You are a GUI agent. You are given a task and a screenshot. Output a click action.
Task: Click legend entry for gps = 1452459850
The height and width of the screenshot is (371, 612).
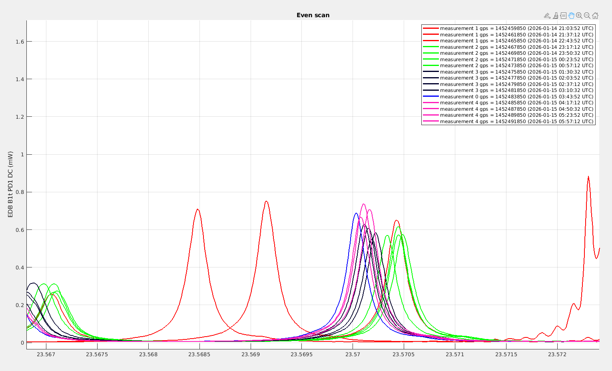click(x=516, y=28)
